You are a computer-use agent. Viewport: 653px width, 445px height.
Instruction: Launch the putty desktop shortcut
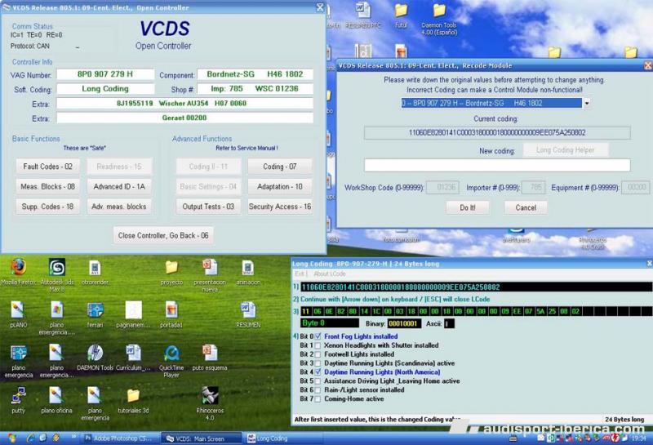pyautogui.click(x=18, y=396)
